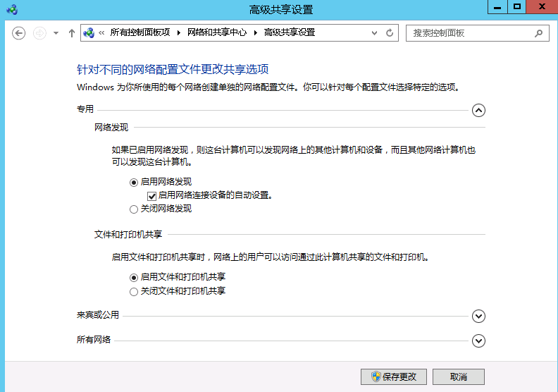Viewport: 558px width, 392px height.
Task: Click the network icon in address bar
Action: coord(89,33)
